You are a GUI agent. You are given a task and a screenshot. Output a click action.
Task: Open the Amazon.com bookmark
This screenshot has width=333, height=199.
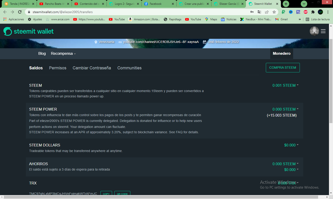[x=144, y=19]
